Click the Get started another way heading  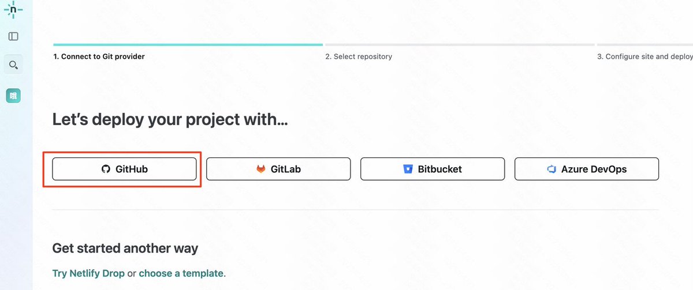tap(125, 248)
